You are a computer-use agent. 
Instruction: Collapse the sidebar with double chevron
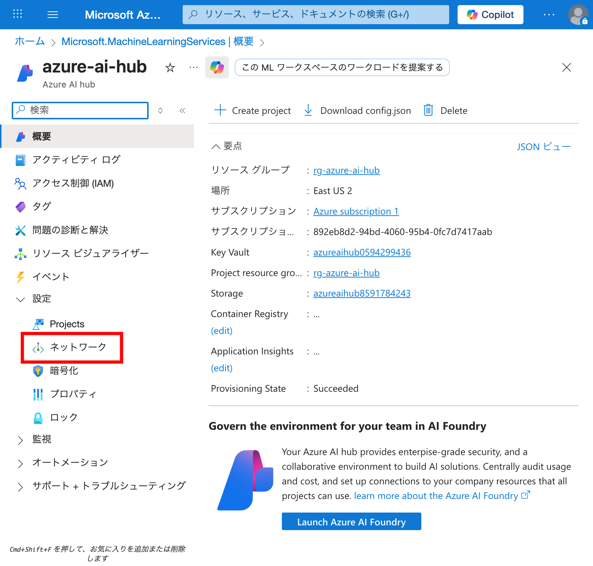tap(182, 111)
